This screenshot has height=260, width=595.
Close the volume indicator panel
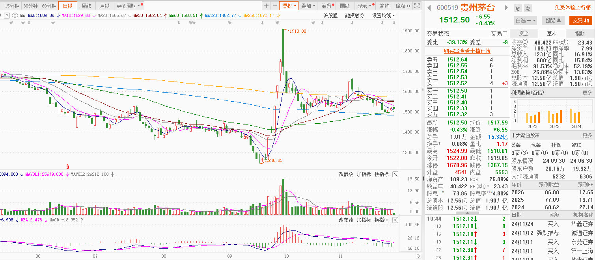395,174
